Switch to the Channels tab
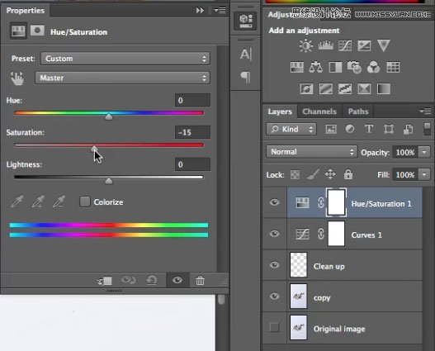Viewport: 435px width, 351px height. [x=319, y=111]
